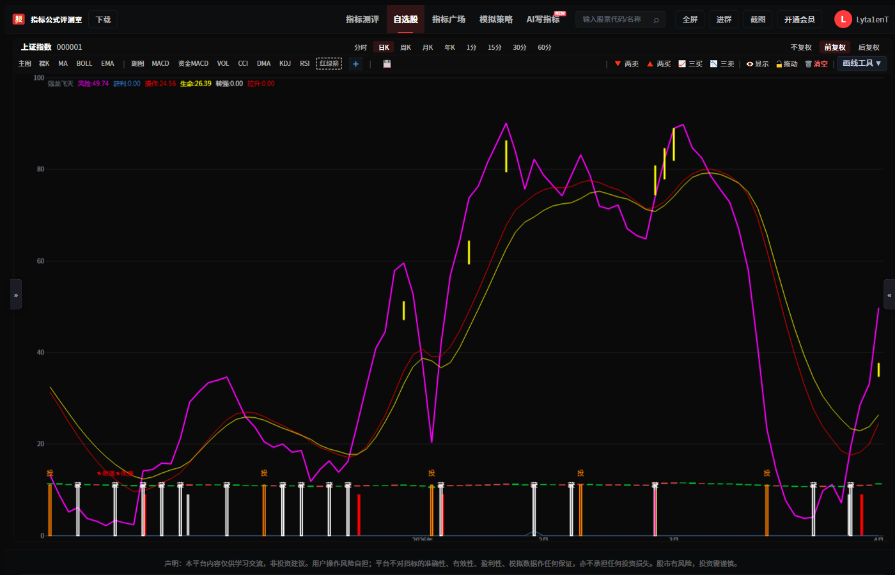
Task: Select the 日K period
Action: pyautogui.click(x=384, y=47)
